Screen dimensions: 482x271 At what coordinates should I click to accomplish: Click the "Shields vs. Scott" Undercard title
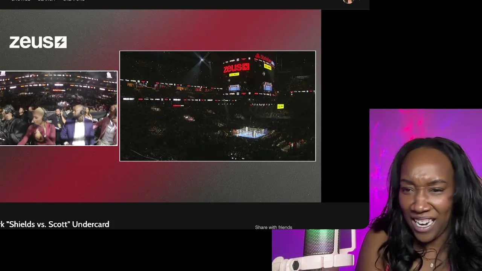[55, 224]
